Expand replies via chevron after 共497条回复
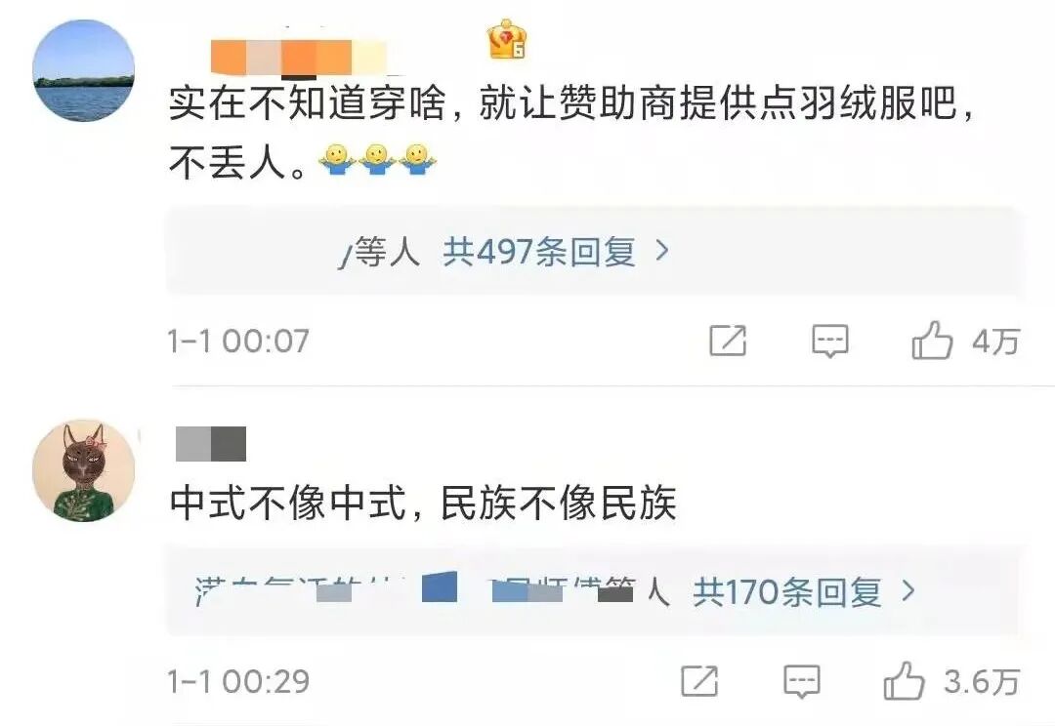The width and height of the screenshot is (1055, 726). (662, 252)
